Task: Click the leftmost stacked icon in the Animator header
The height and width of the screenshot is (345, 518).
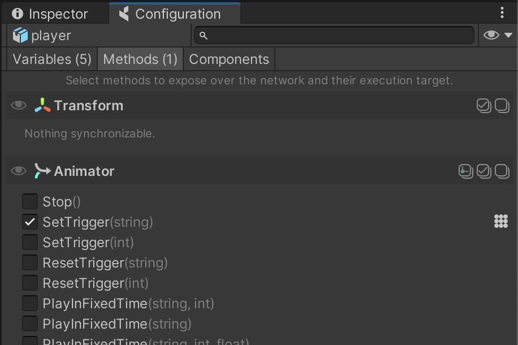Action: point(465,171)
